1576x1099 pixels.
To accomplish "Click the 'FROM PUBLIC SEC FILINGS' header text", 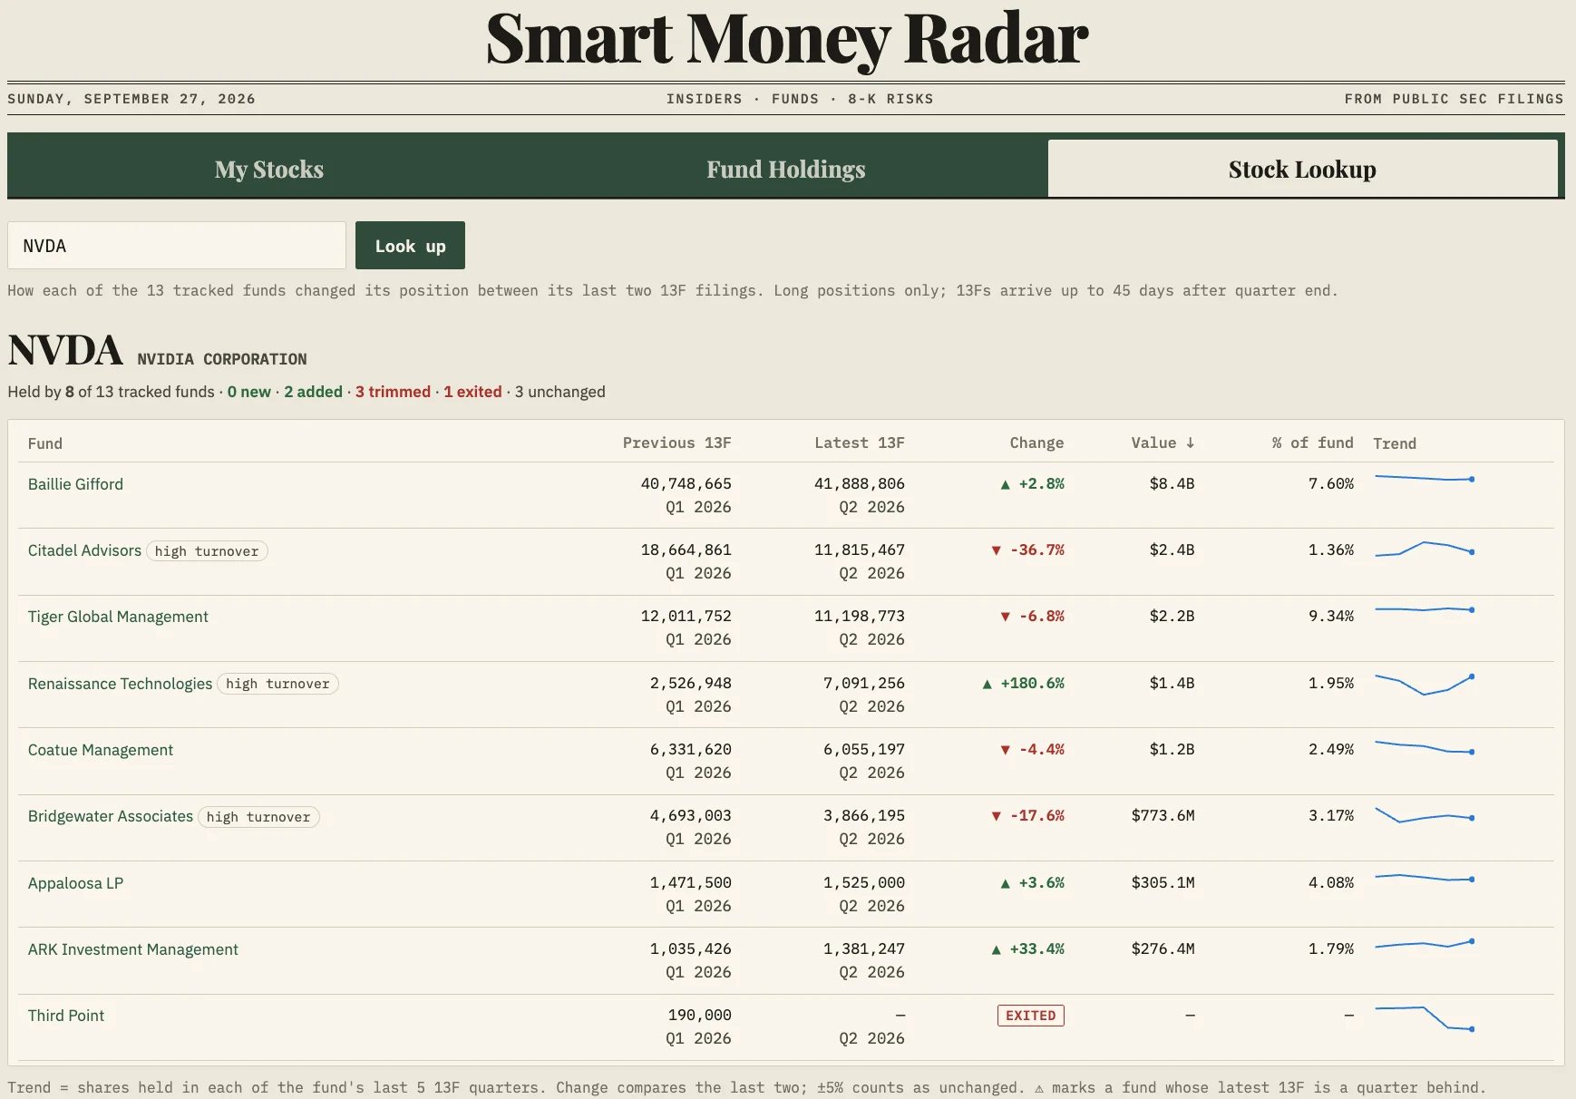I will [x=1454, y=99].
